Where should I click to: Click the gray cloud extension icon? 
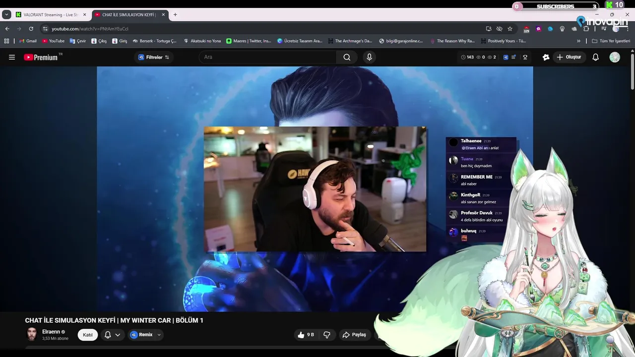[x=574, y=29]
